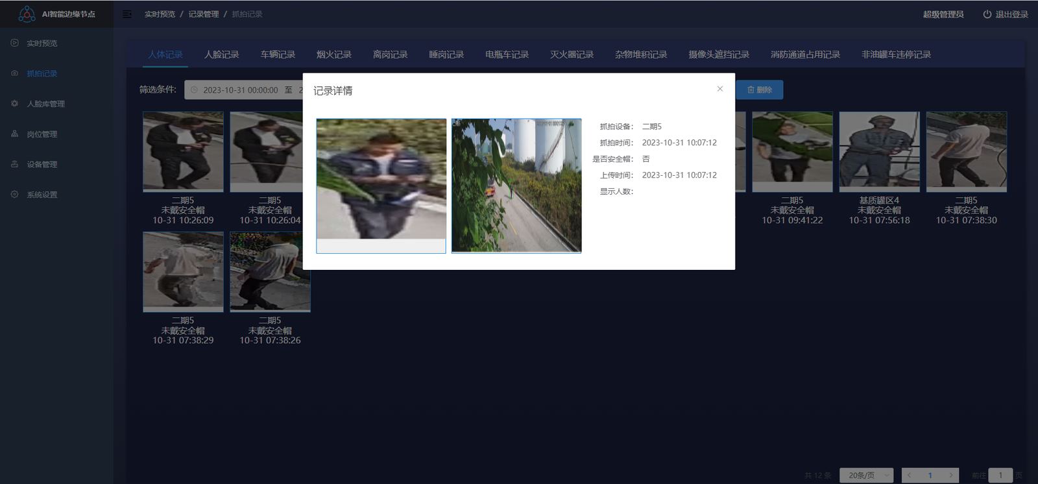Switch to the 人脸记录 tab
The image size is (1038, 484).
point(222,54)
